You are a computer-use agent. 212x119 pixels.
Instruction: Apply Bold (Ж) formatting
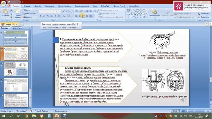[x=40, y=16]
